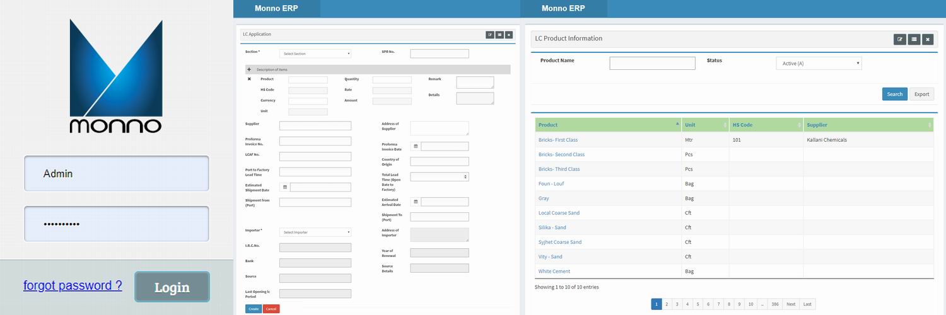Sort the table by the Unit column
The height and width of the screenshot is (315, 946).
705,125
